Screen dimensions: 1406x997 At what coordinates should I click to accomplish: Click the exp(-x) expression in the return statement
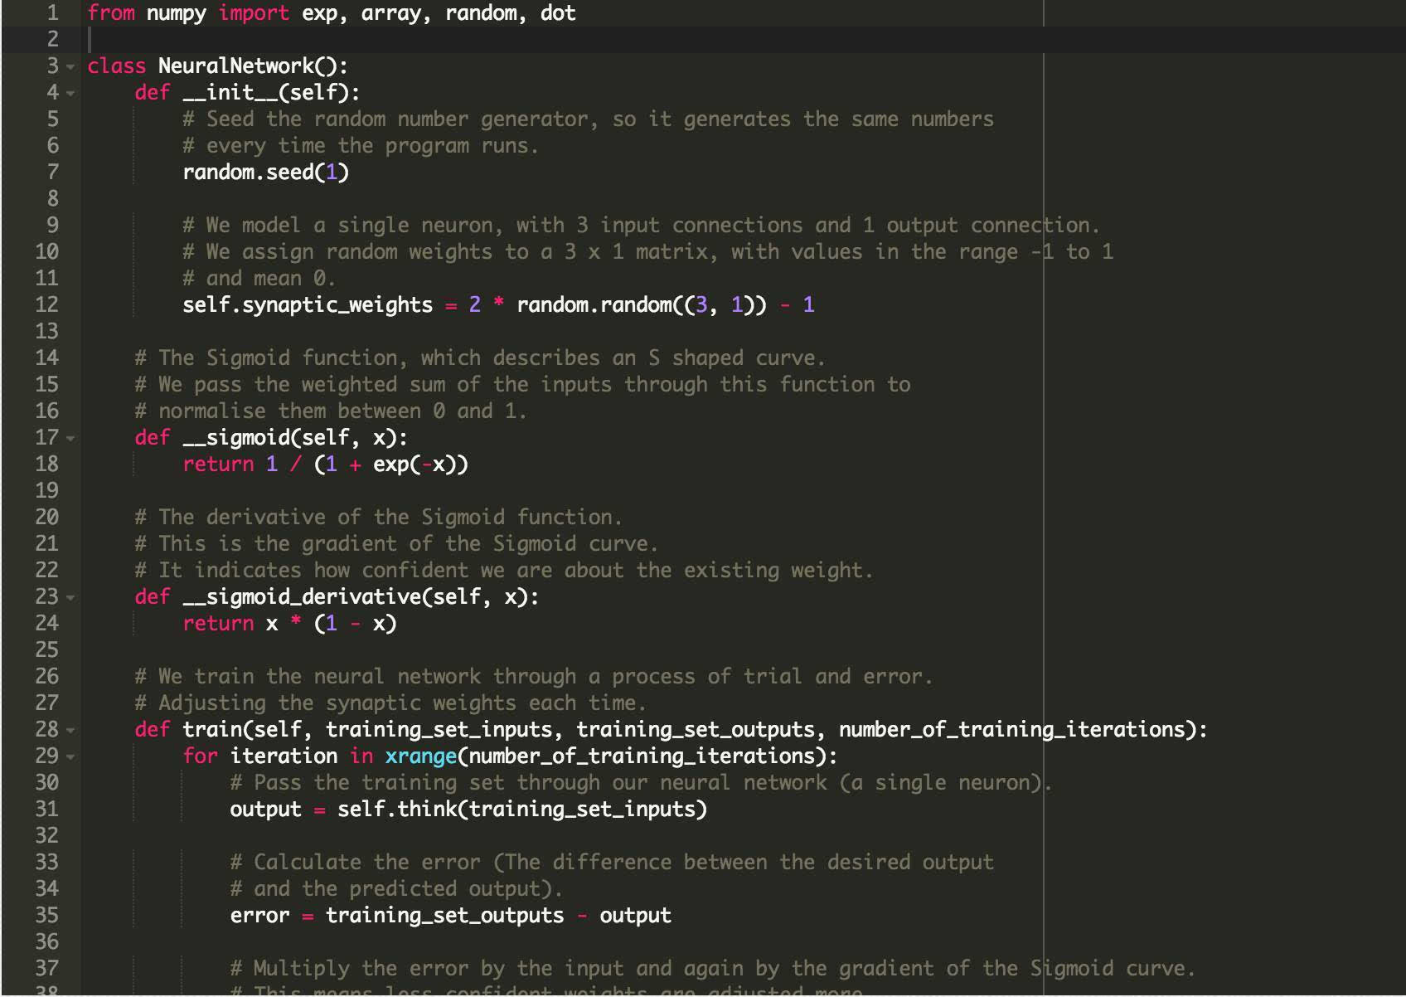click(420, 464)
